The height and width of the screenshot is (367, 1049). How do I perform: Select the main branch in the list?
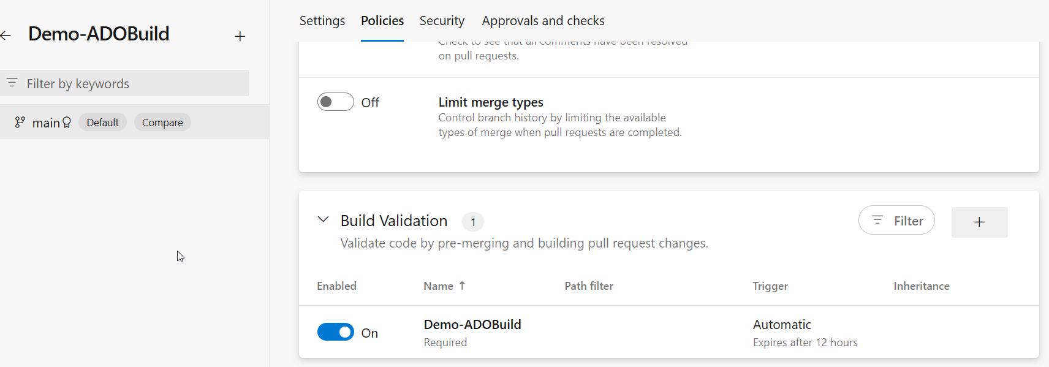coord(46,123)
